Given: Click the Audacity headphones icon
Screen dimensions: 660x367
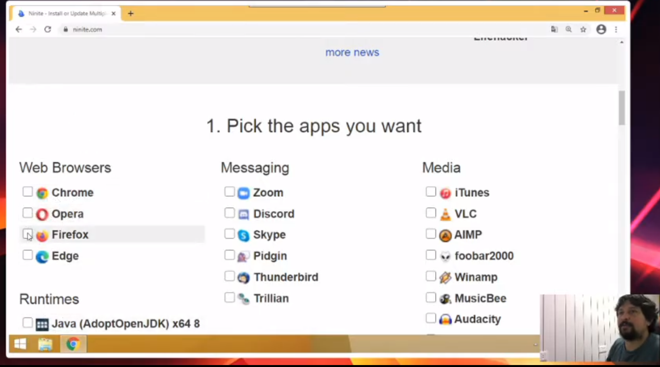Looking at the screenshot, I should pos(445,319).
